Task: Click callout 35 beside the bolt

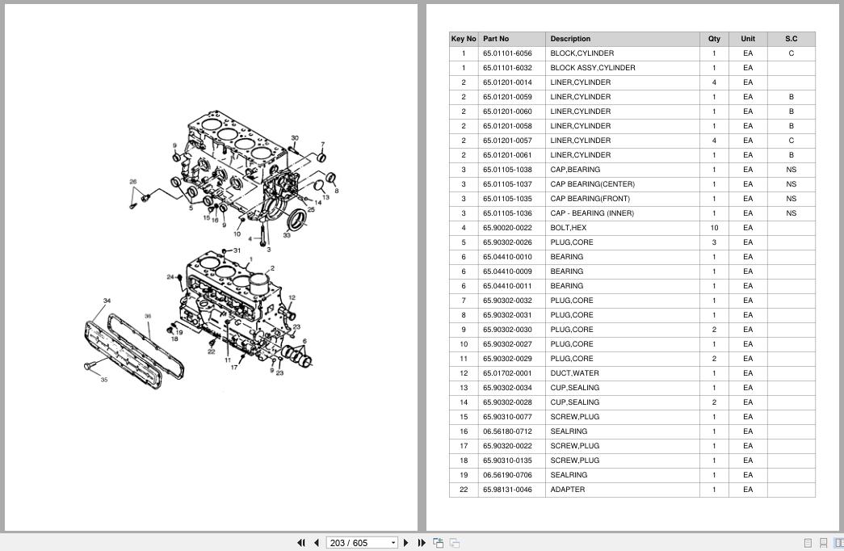Action: pos(104,380)
